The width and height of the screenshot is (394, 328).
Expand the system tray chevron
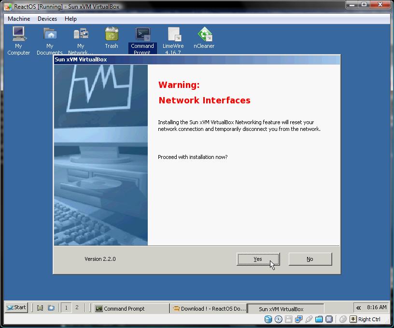click(359, 308)
